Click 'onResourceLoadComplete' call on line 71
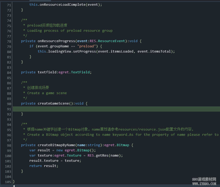The image size is (220, 187). click(x=63, y=5)
